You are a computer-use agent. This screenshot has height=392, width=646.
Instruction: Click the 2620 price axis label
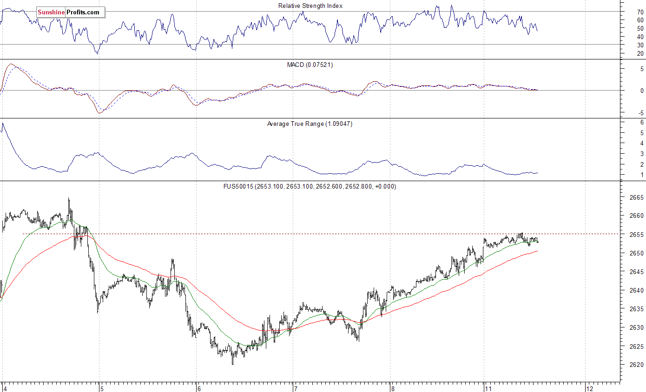coord(637,365)
